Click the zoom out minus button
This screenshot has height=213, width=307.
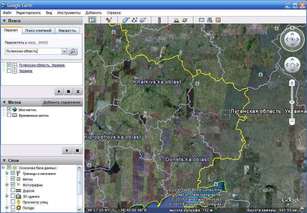tap(292, 122)
